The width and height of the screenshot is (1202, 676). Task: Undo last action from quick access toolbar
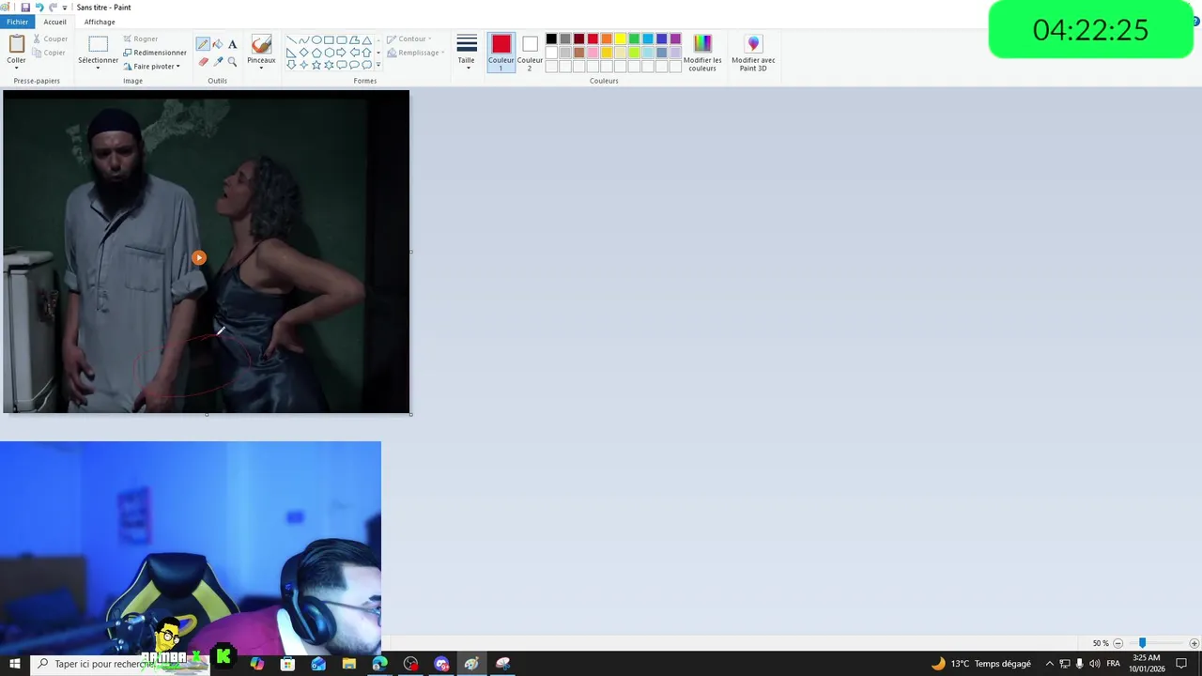[39, 7]
